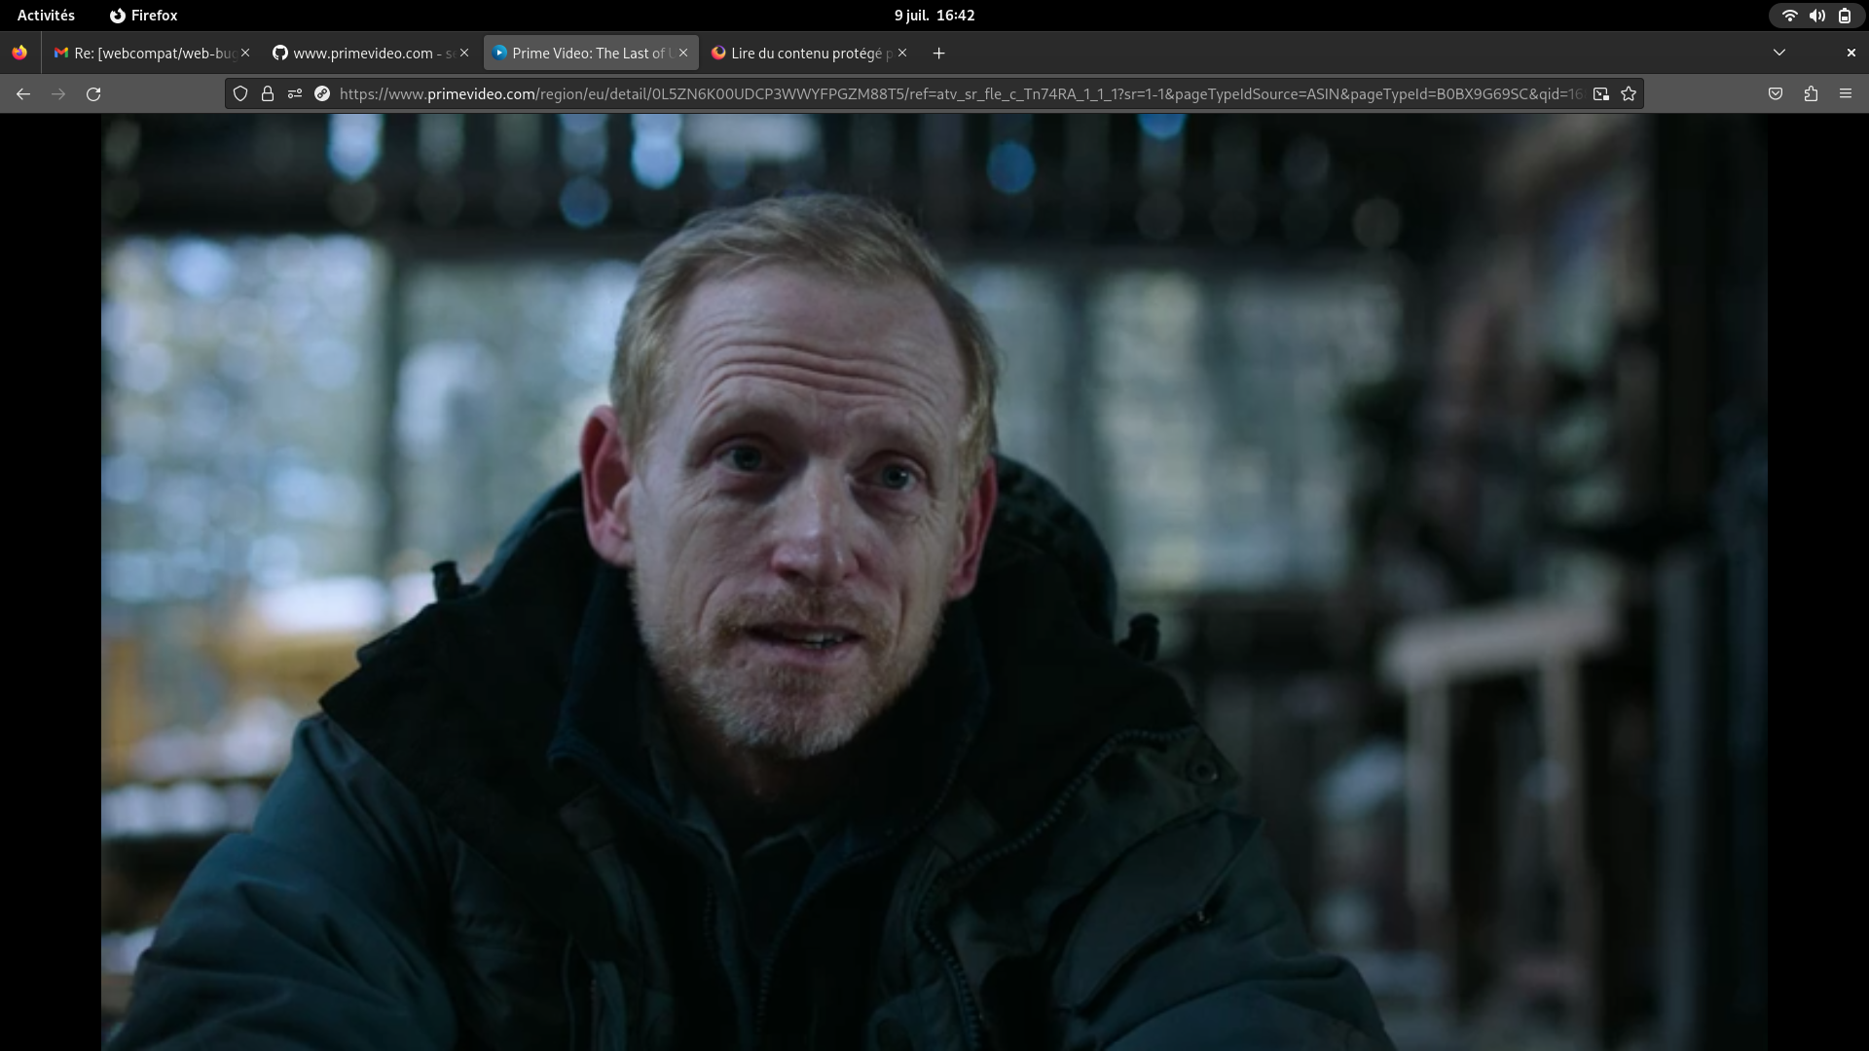Open picture-in-picture from the address bar icon

coord(1601,93)
